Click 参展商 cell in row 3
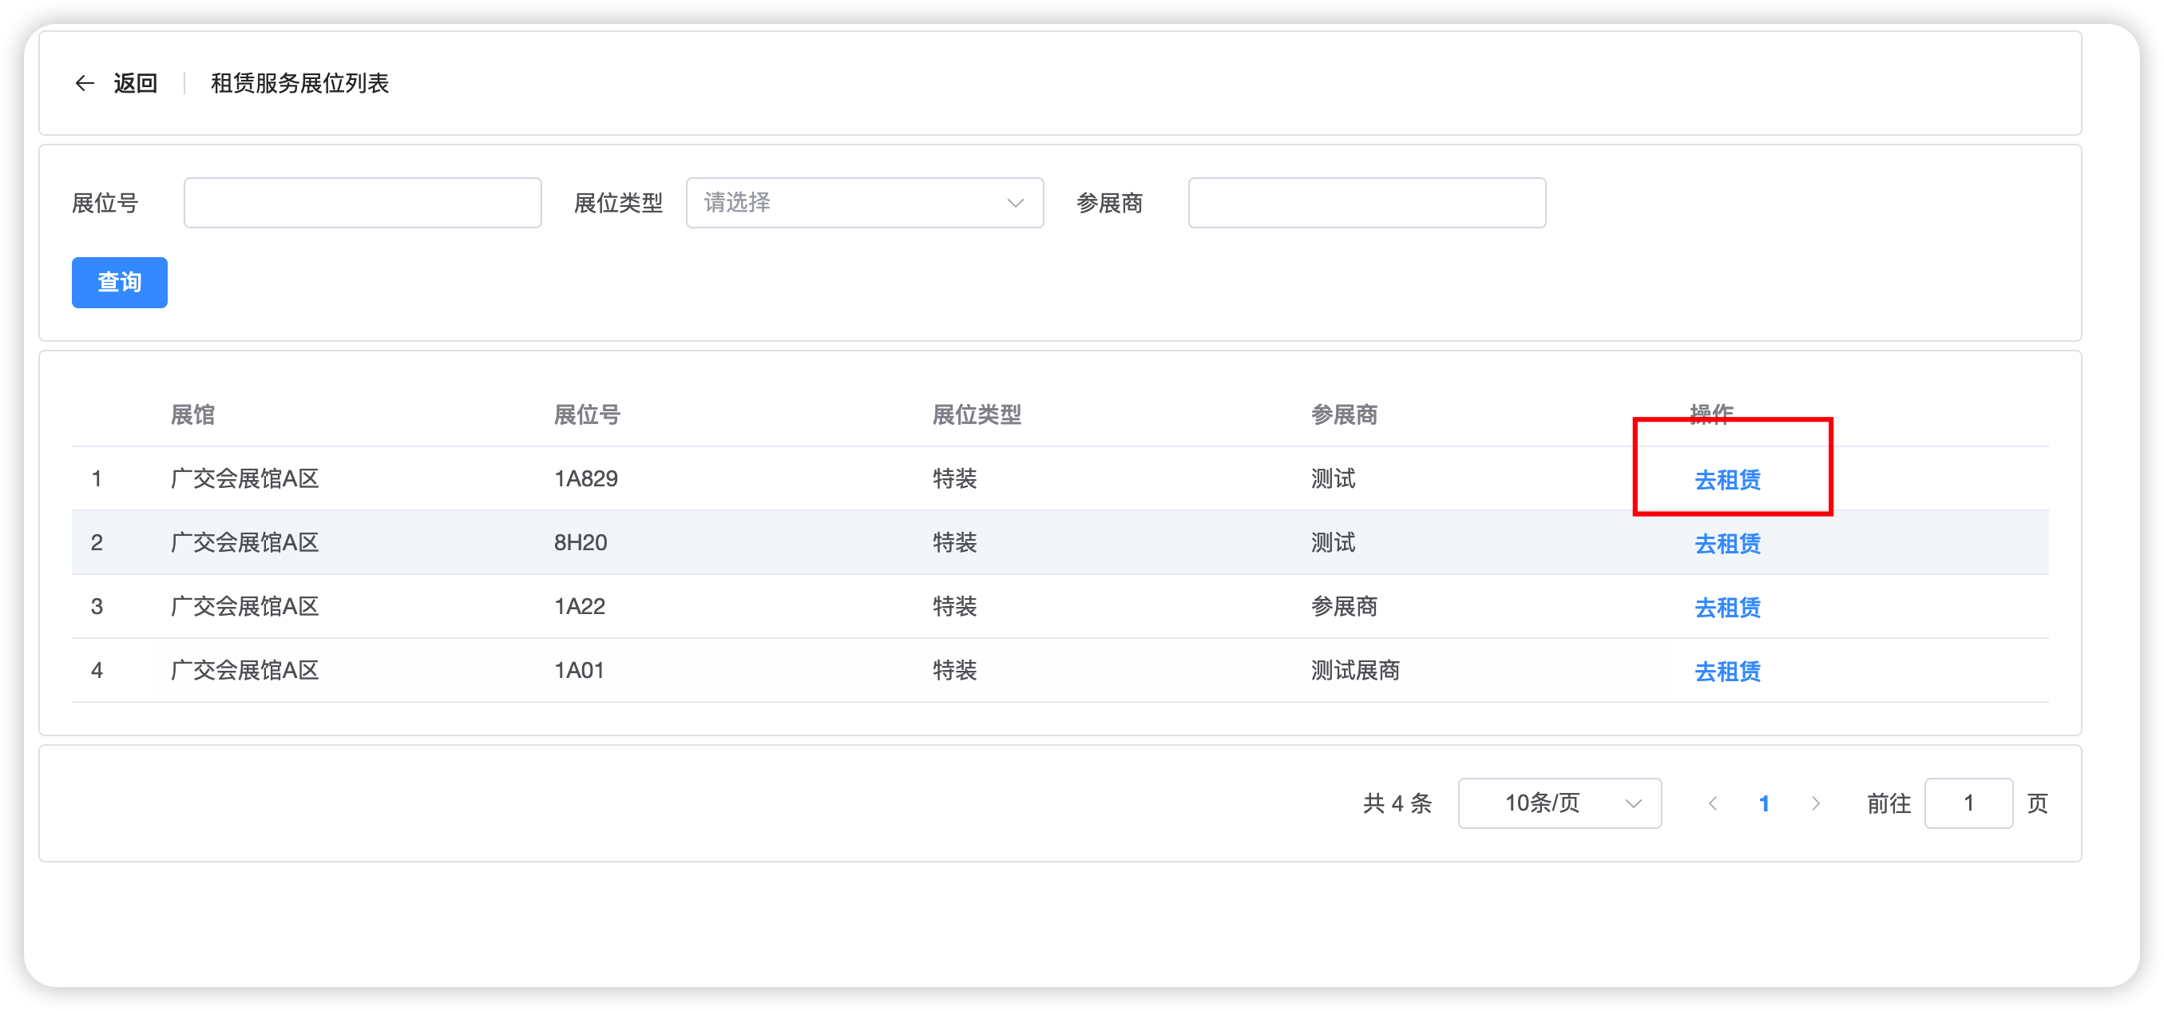This screenshot has width=2164, height=1011. [x=1344, y=607]
